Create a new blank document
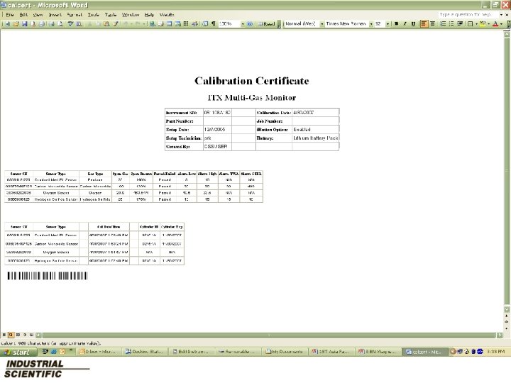The image size is (511, 383). pyautogui.click(x=8, y=24)
